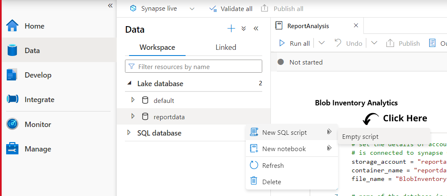Collapse the left navigation sidebar
This screenshot has width=447, height=196.
point(110,5)
